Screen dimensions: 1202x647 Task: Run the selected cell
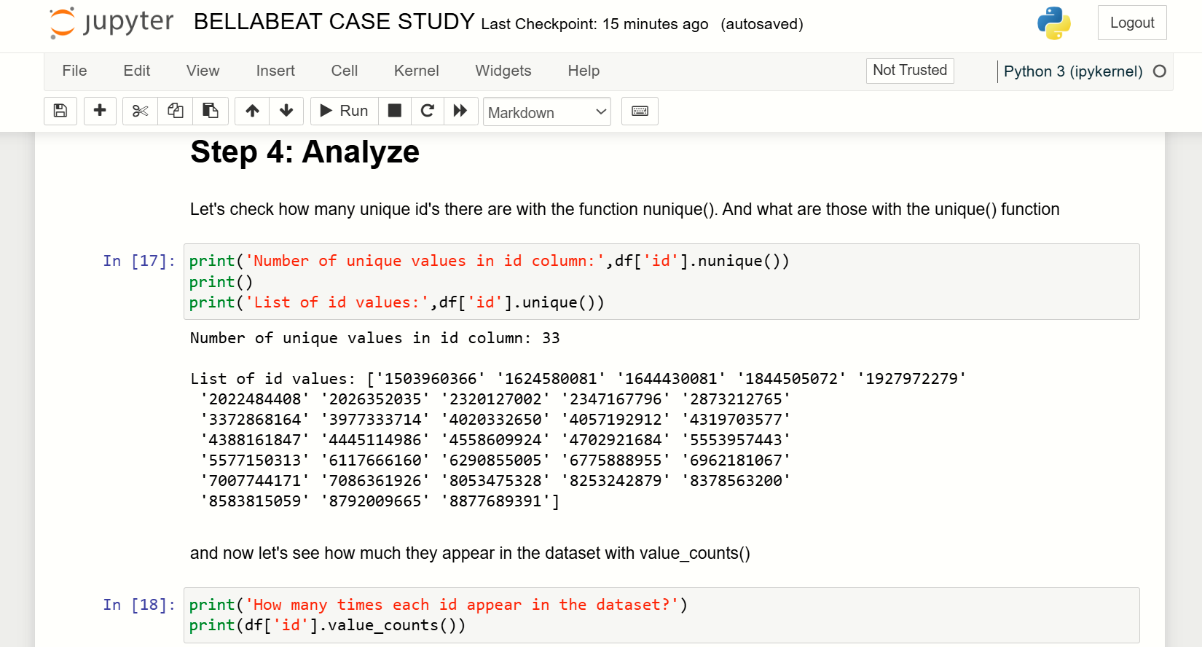pos(344,111)
